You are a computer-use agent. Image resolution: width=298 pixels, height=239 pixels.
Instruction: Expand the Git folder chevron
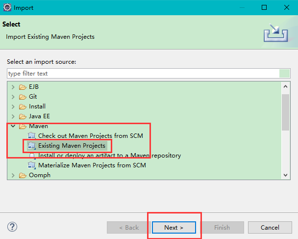13,97
